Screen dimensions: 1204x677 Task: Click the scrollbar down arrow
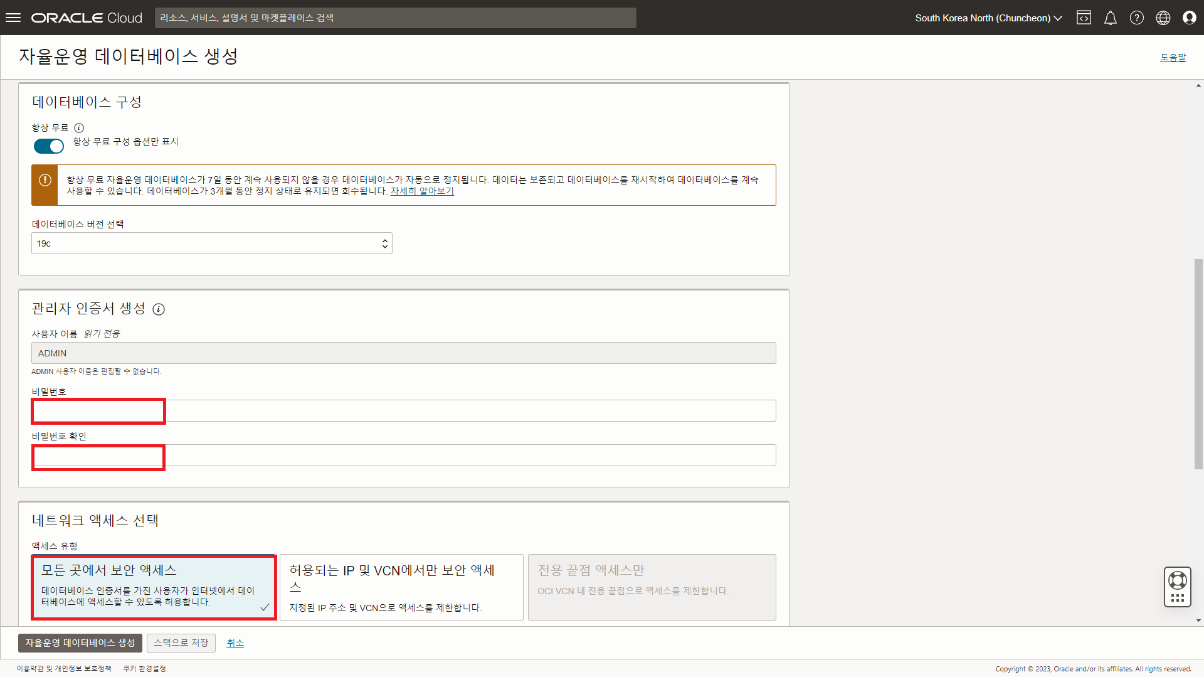point(1198,621)
